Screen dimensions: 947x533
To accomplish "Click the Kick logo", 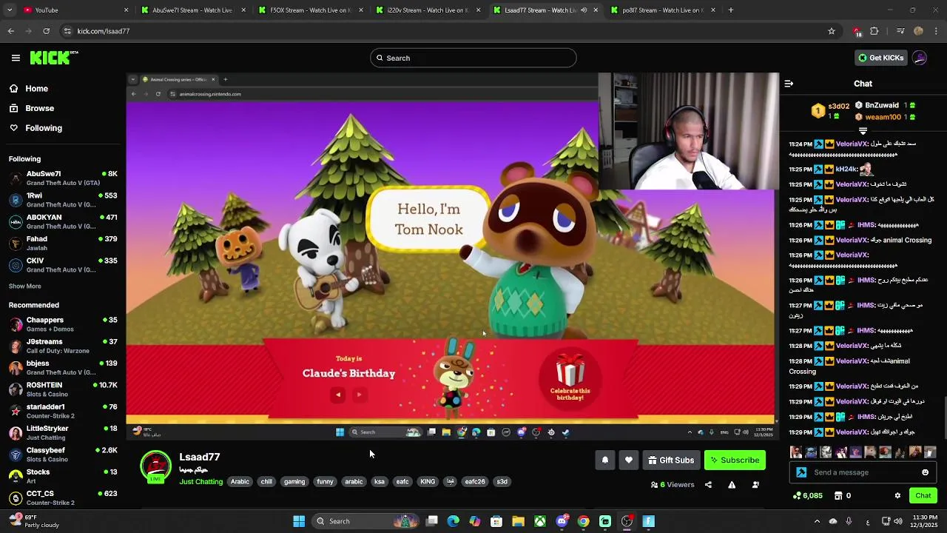I will click(53, 58).
